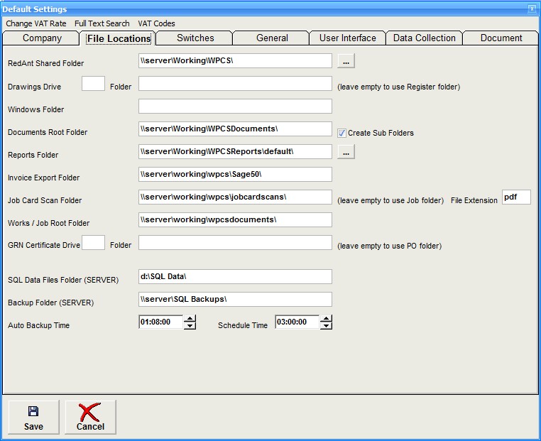
Task: Click the File Extension input field
Action: [x=516, y=197]
